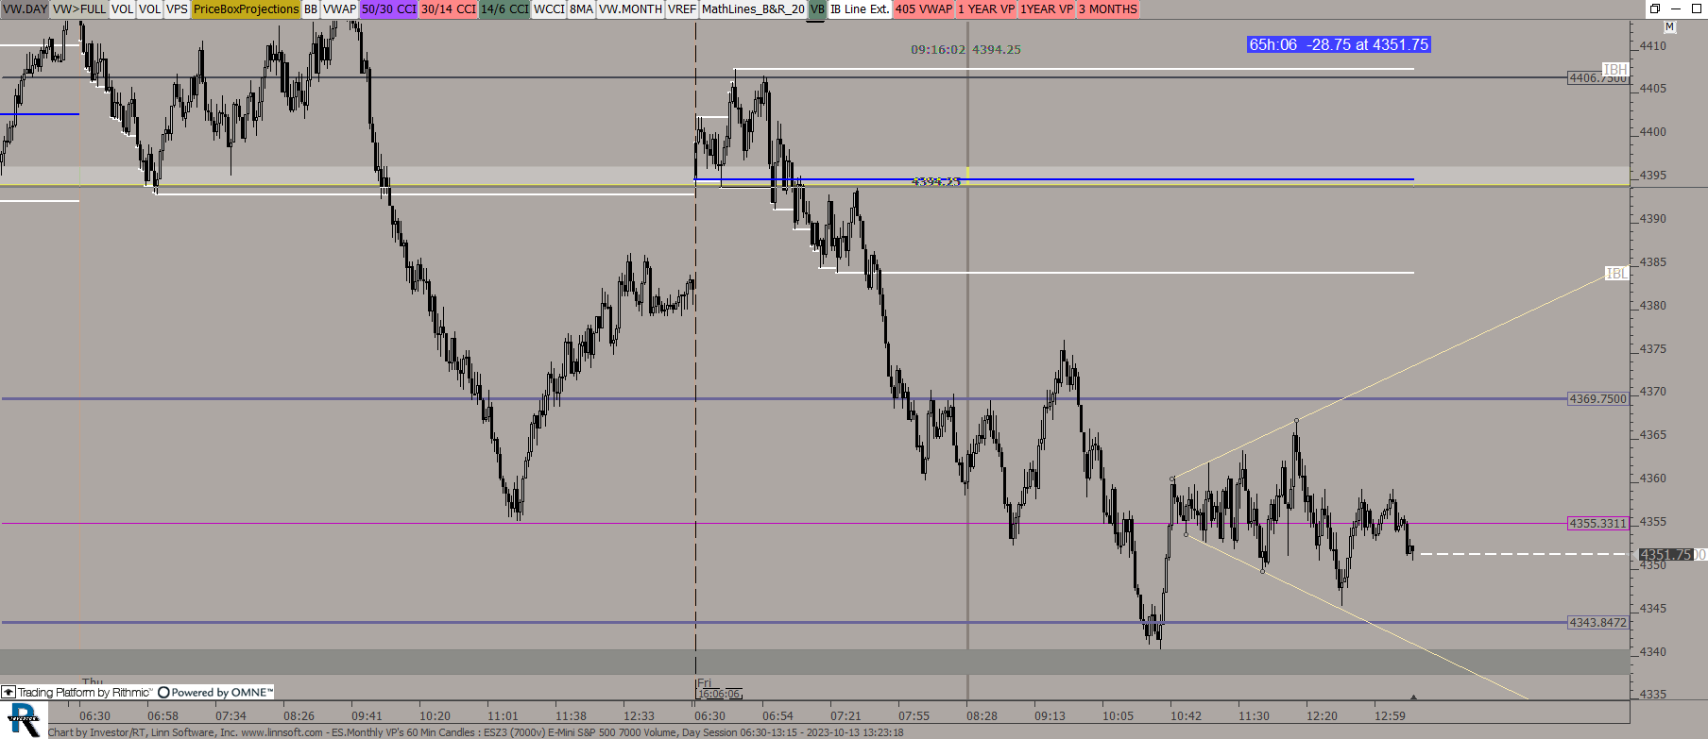Select the VW.DAY chart button
This screenshot has height=739, width=1708.
click(25, 9)
